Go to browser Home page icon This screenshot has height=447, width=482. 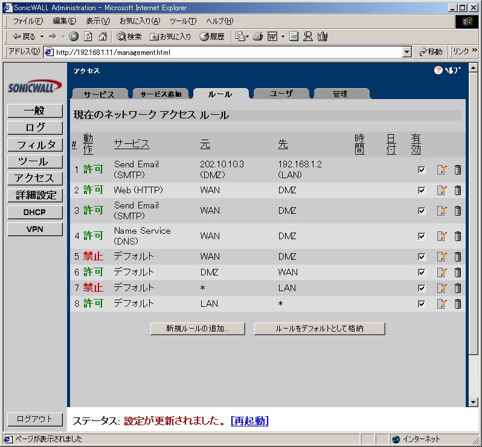pos(103,37)
